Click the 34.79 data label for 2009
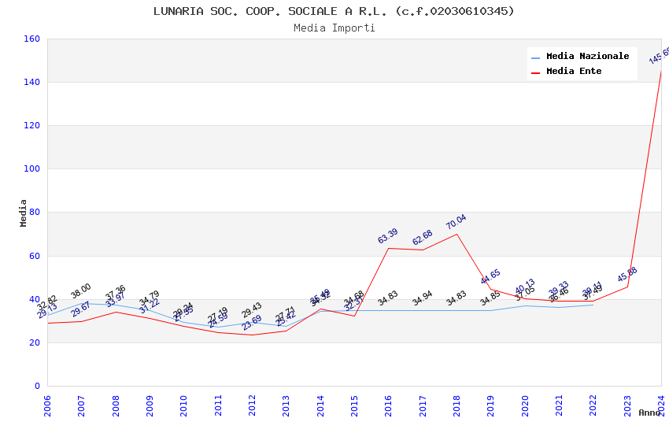The image size is (669, 433). pyautogui.click(x=150, y=298)
